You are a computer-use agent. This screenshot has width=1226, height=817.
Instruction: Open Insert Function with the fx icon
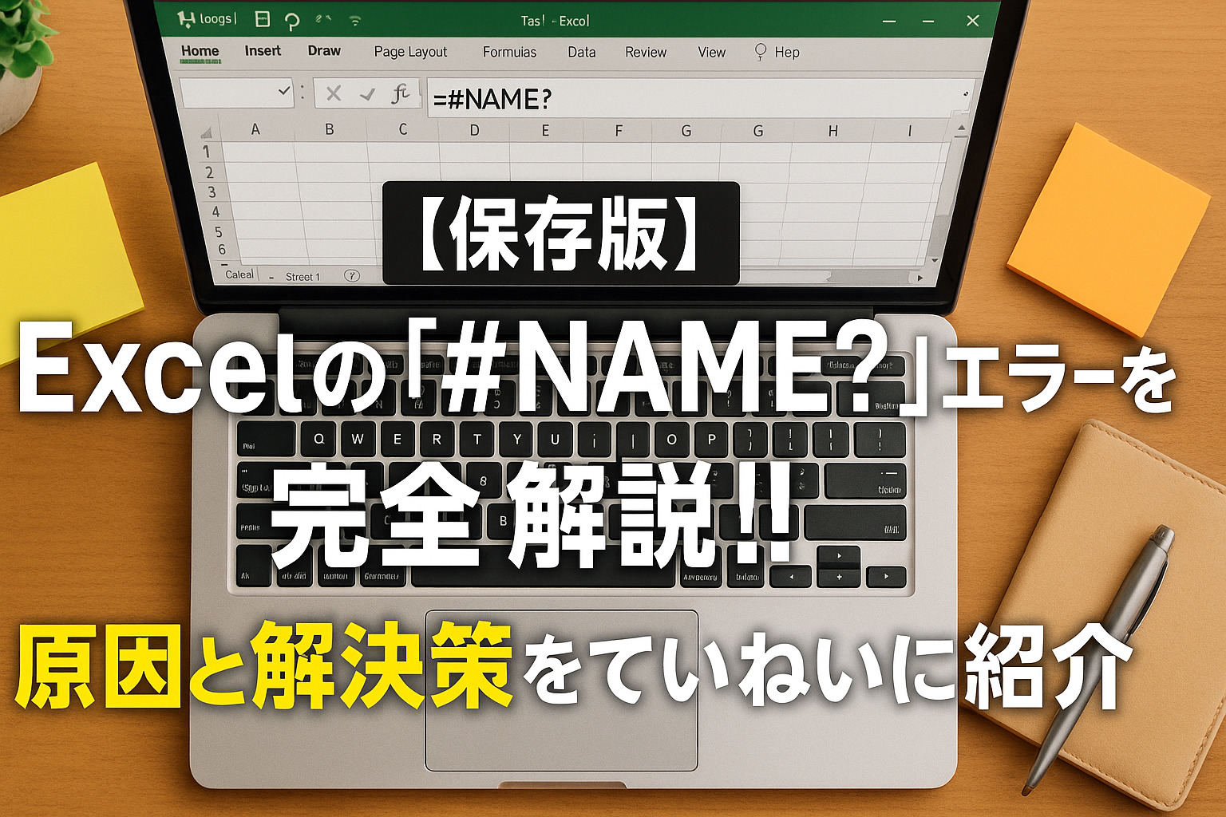(x=400, y=94)
